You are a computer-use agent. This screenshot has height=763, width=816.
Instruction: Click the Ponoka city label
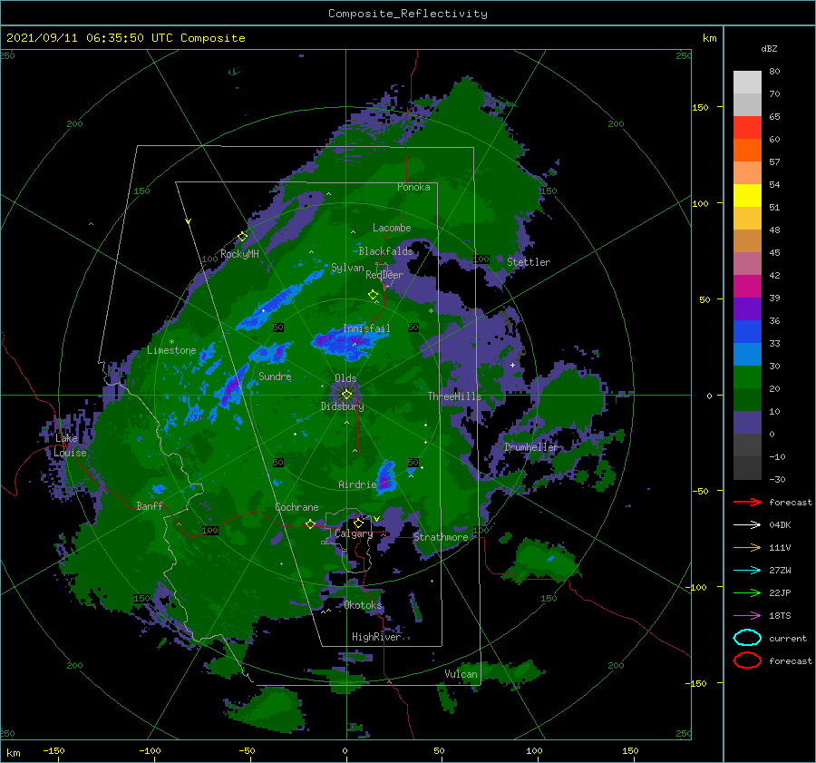(x=413, y=187)
